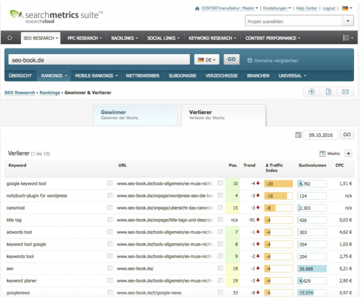
Task: Open the CONTENT PERFORMANCE dropdown menu
Action: [x=273, y=38]
